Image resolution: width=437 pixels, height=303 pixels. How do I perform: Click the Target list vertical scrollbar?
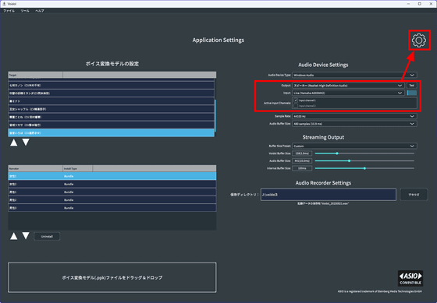coord(215,116)
